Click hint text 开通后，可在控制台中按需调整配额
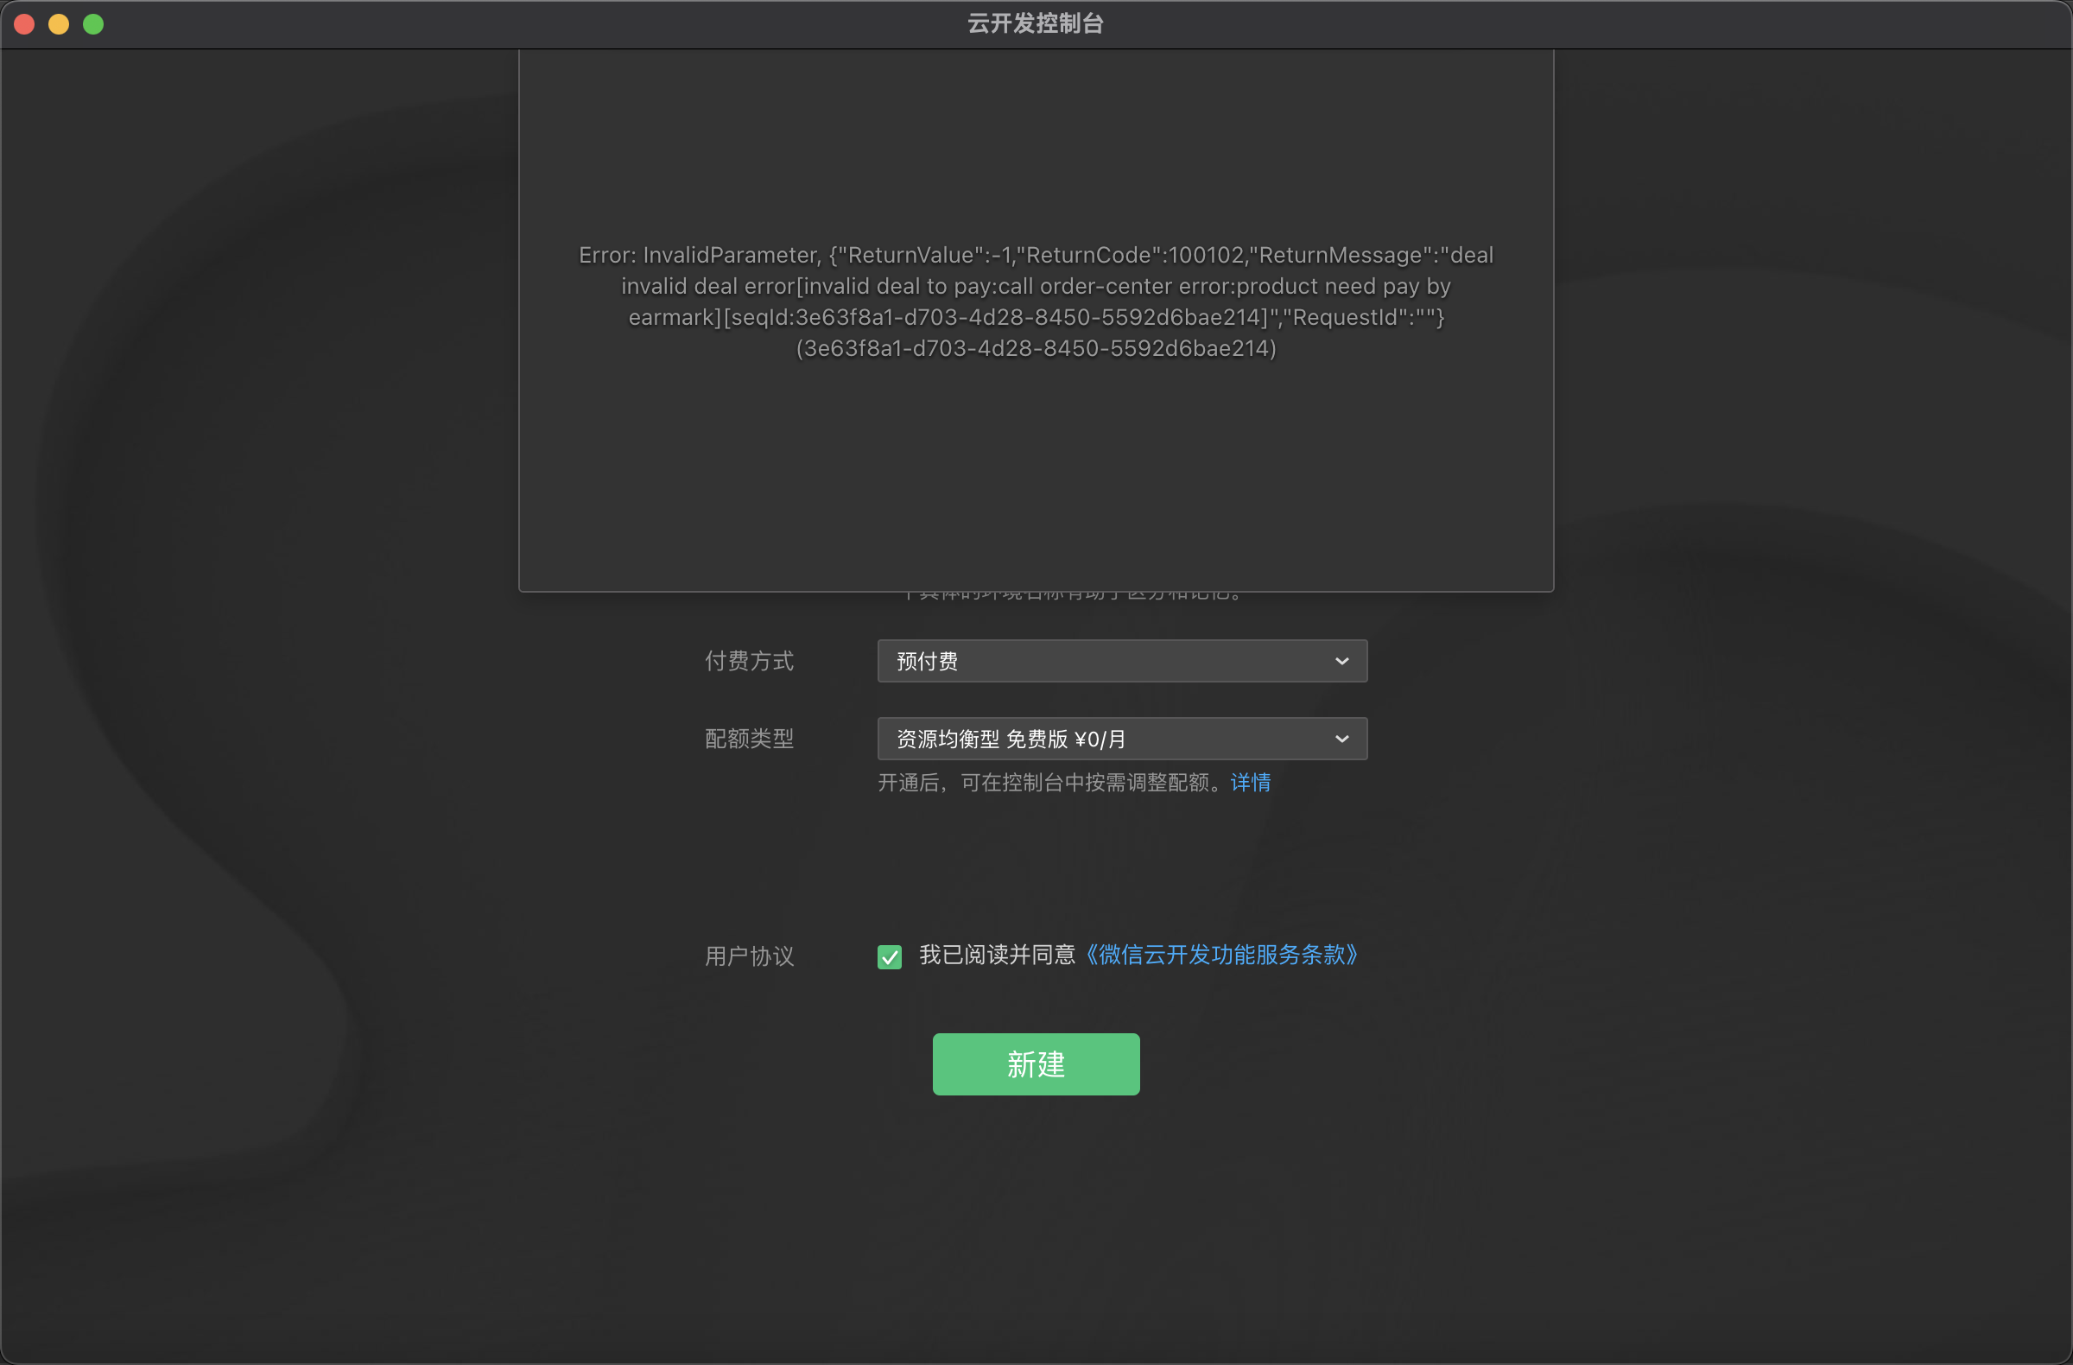Screen dimensions: 2073x1365 [1052, 782]
